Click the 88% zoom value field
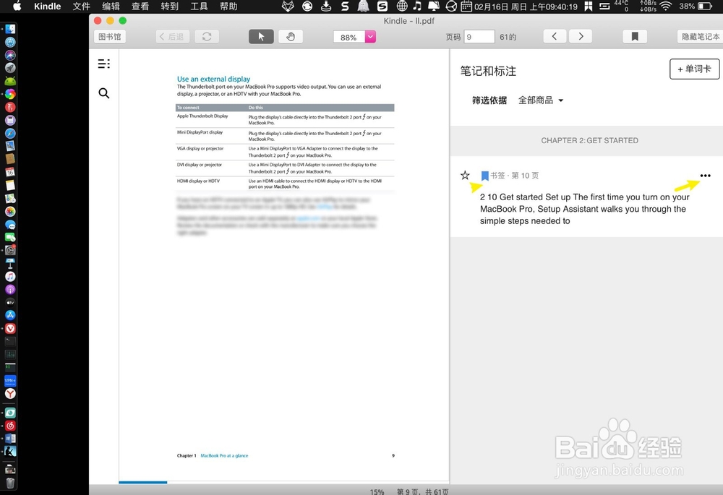723x495 pixels. click(349, 37)
